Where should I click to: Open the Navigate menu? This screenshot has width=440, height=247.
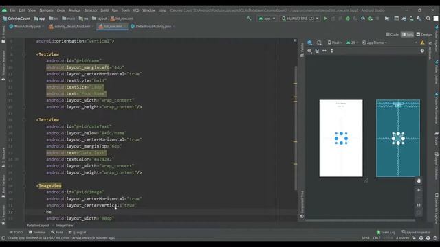tap(46, 10)
